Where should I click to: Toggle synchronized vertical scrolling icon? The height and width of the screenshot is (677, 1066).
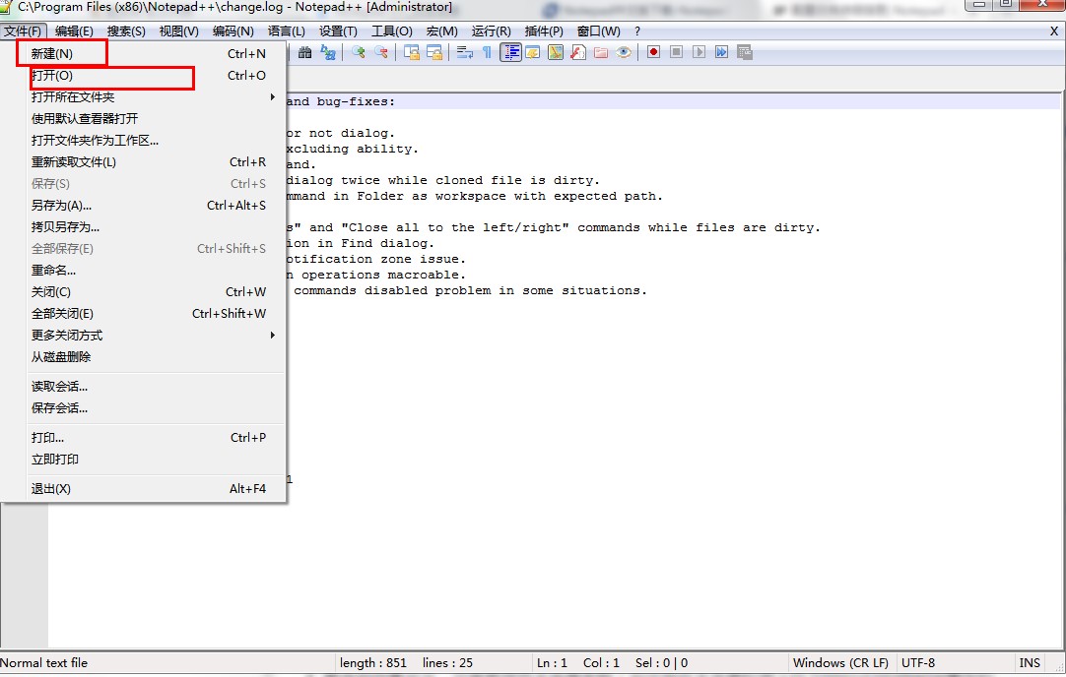pyautogui.click(x=412, y=52)
